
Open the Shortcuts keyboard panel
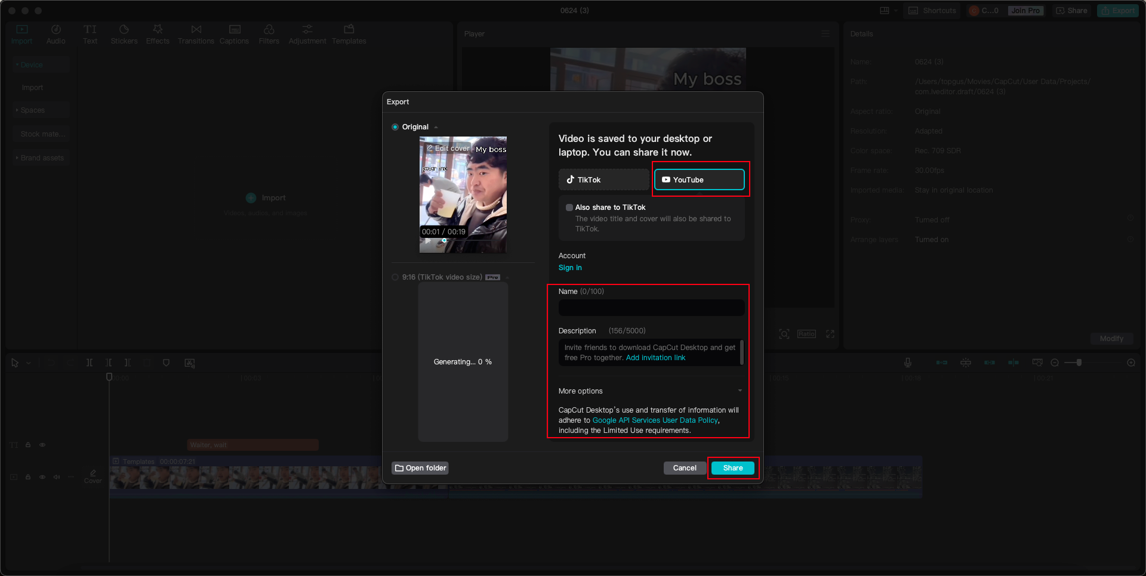[x=932, y=11]
